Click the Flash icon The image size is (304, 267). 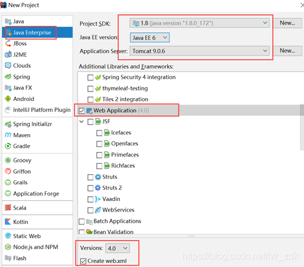coord(8,258)
